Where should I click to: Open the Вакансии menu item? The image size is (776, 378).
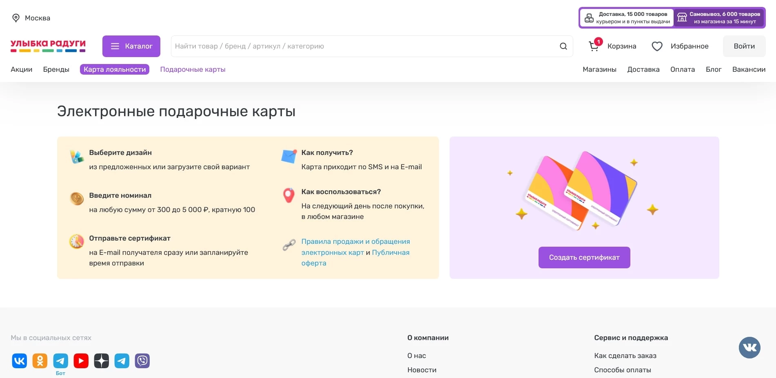(x=749, y=69)
